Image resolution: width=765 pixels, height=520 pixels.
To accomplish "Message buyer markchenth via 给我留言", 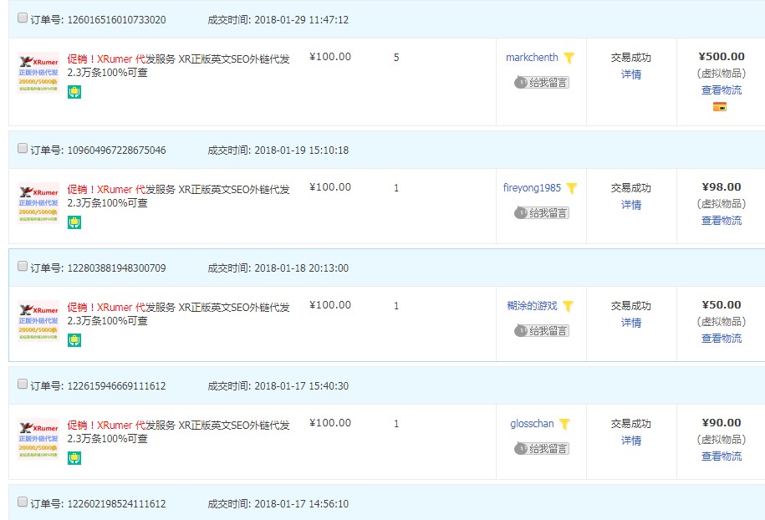I will (542, 83).
